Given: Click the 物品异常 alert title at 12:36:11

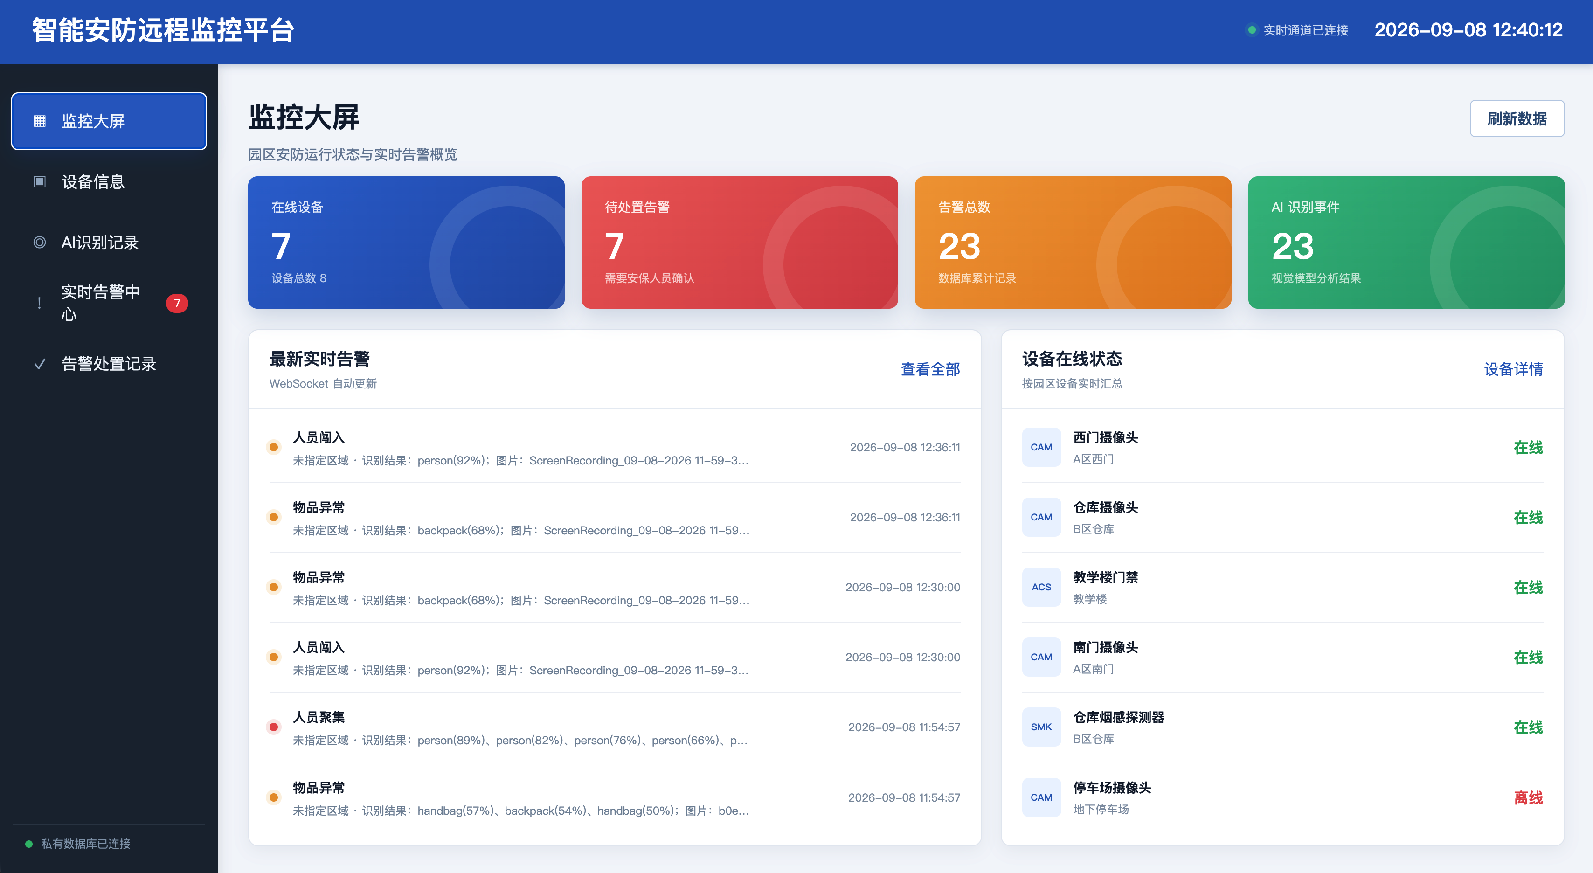Looking at the screenshot, I should pos(319,507).
